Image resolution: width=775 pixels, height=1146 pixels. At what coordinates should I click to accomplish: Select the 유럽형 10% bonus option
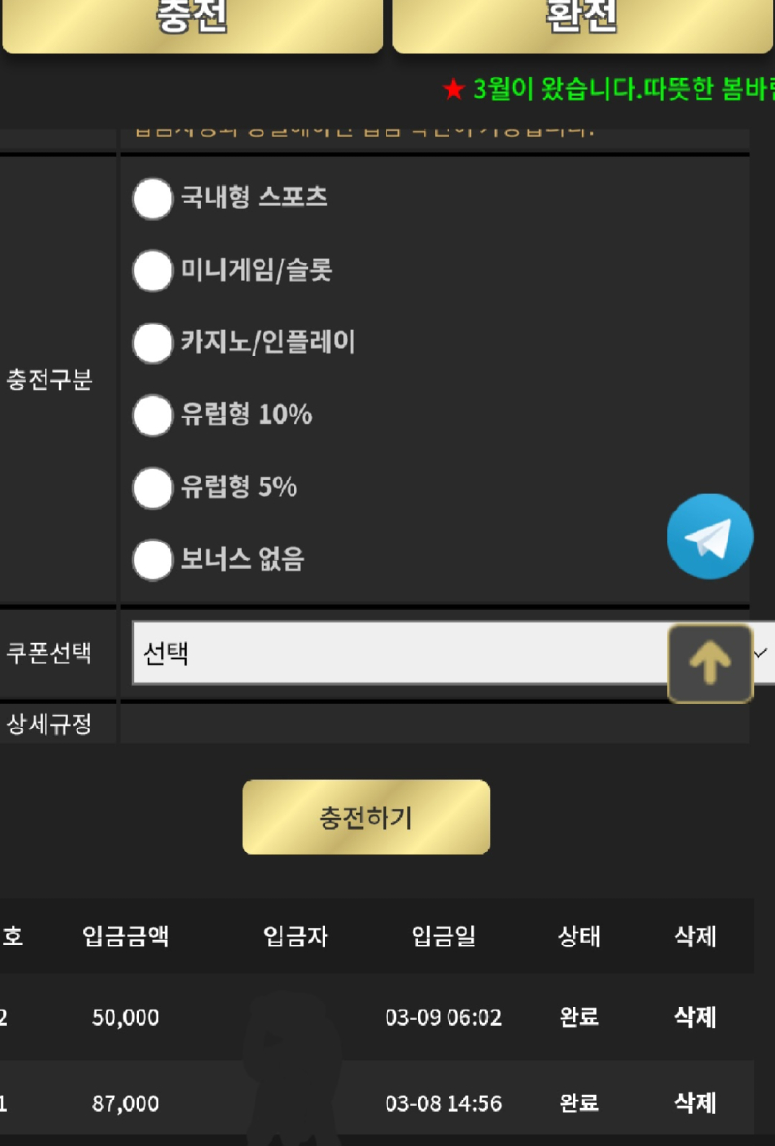pos(152,416)
